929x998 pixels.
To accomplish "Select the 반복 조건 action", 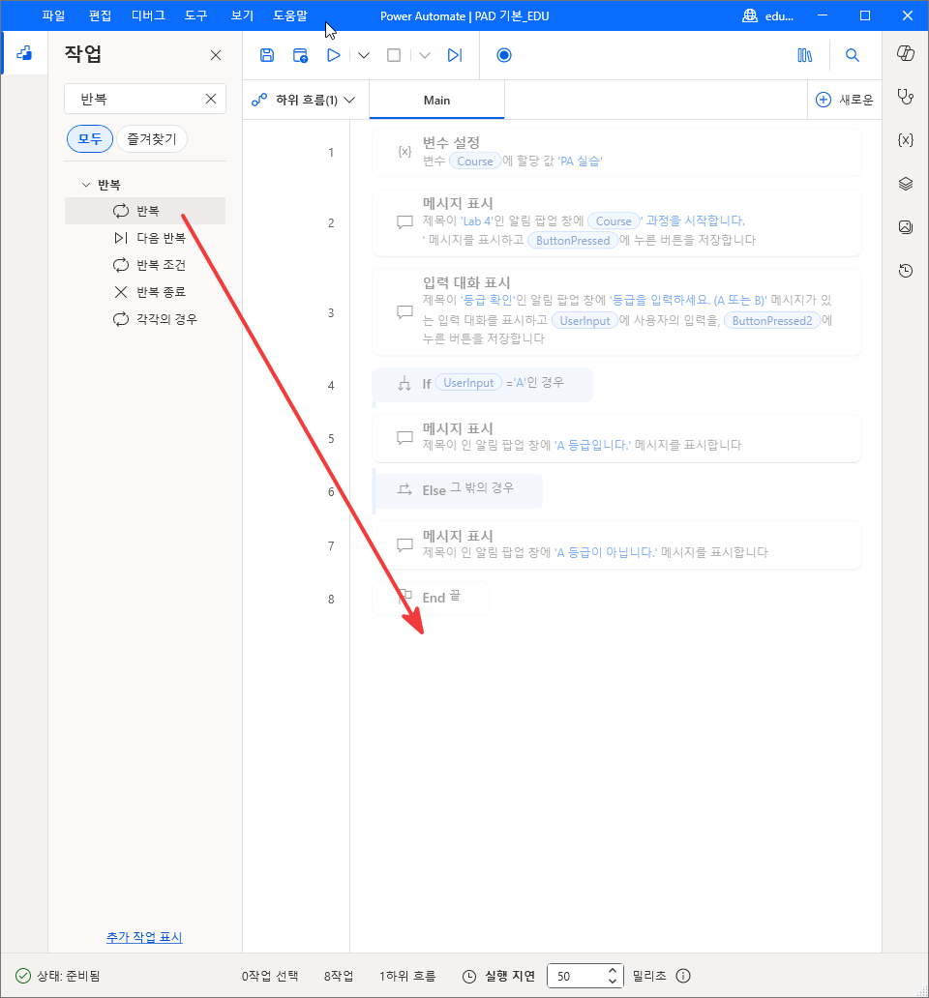I will [x=145, y=265].
